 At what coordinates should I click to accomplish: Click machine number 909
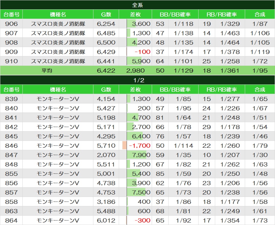click(11, 52)
